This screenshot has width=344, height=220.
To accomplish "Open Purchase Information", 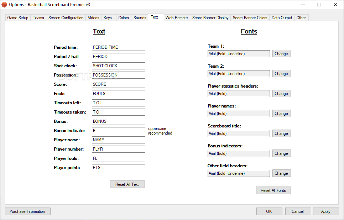I will 28,211.
